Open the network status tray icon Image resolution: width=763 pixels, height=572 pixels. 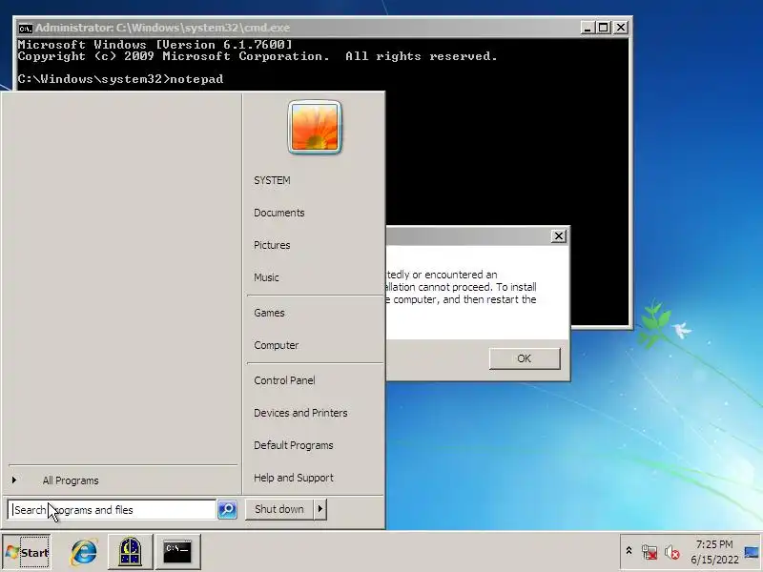coord(650,552)
